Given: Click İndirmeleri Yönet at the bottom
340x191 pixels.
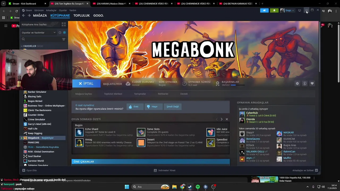Looking at the screenshot, I should [165, 170].
